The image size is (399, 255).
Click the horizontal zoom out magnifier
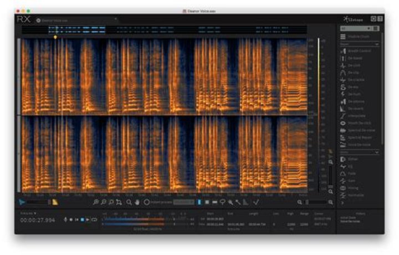click(x=300, y=202)
